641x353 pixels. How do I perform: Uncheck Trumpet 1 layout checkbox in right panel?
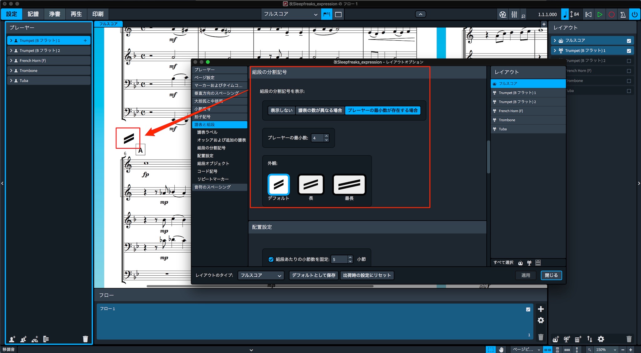click(629, 51)
